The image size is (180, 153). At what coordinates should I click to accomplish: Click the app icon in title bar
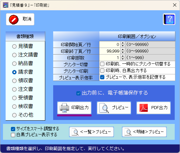tap(6, 5)
